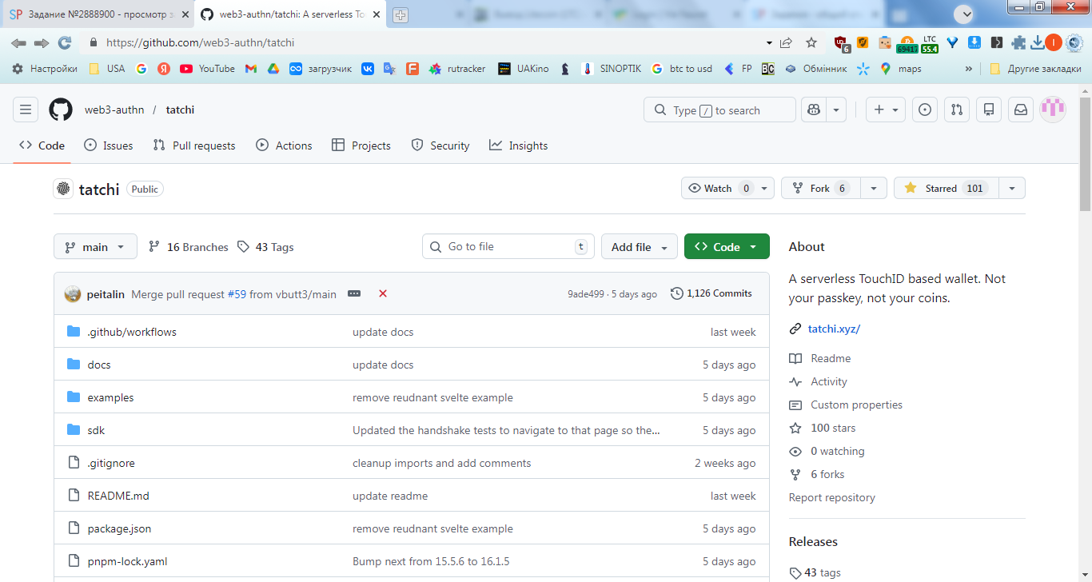This screenshot has width=1092, height=582.
Task: Open Security tab
Action: click(440, 145)
